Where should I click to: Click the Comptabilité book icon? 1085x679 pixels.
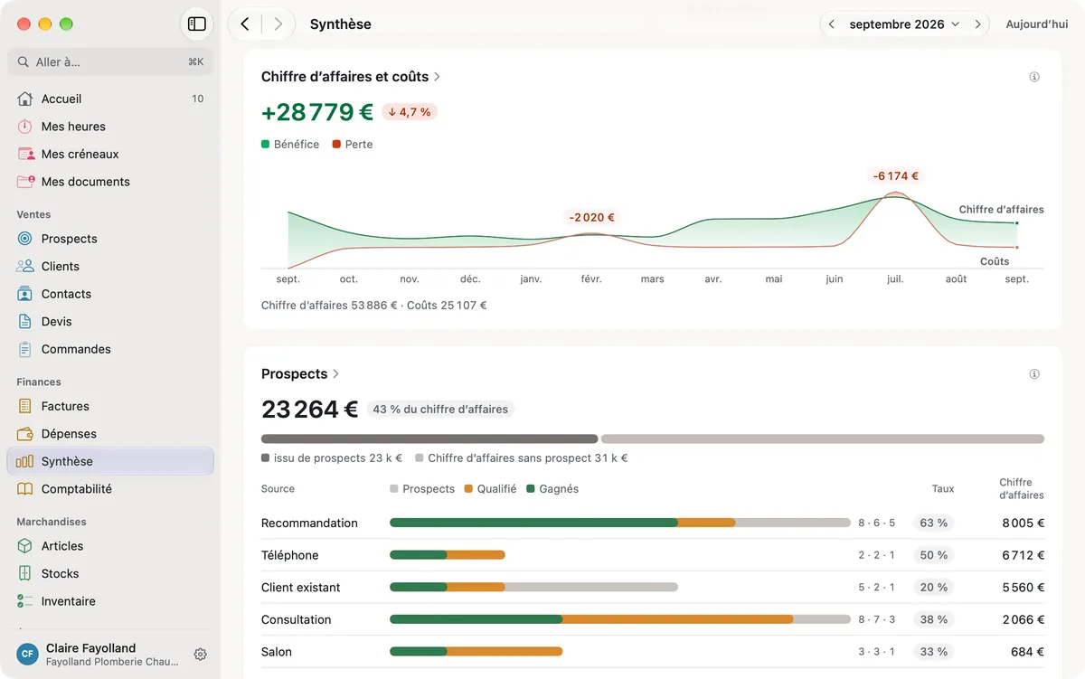pos(25,488)
